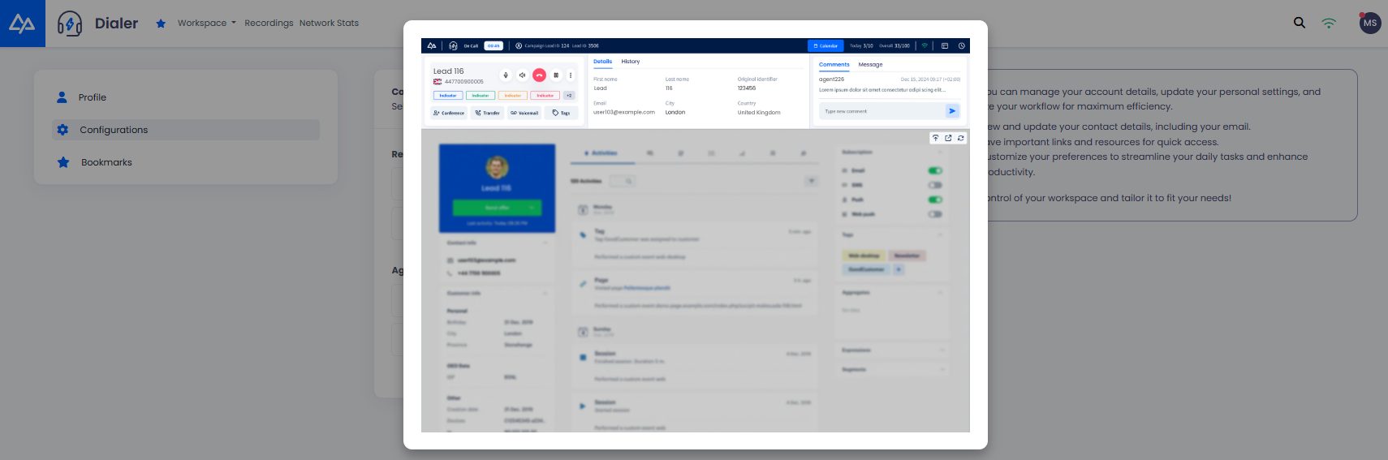Image resolution: width=1388 pixels, height=460 pixels.
Task: Click the microphone mute icon in the preview
Action: click(x=506, y=75)
